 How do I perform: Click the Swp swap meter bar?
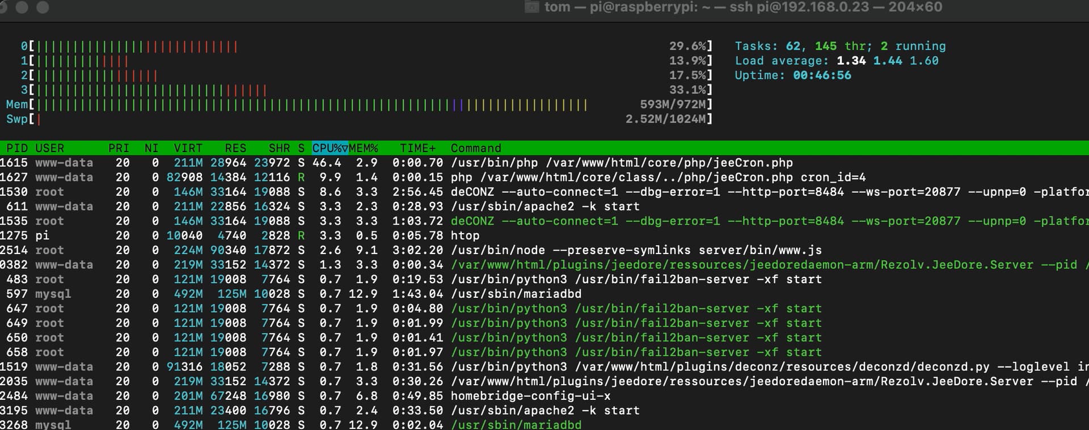pyautogui.click(x=39, y=119)
